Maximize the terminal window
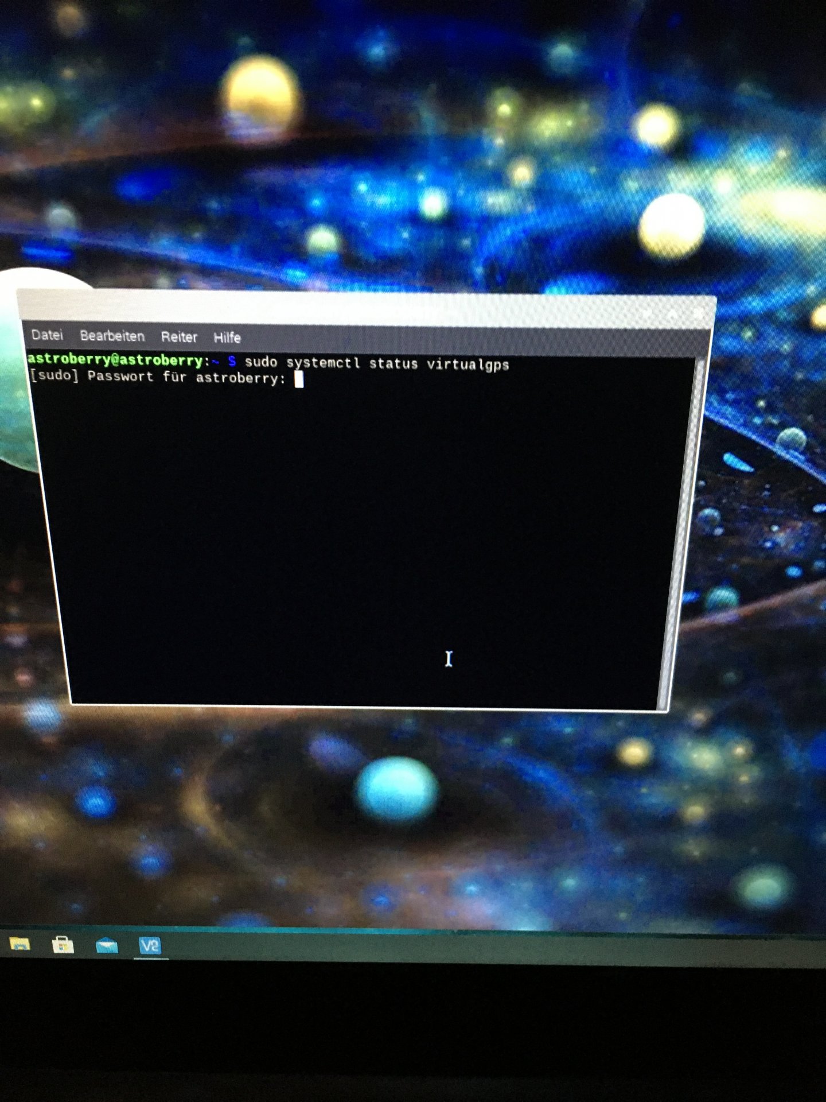826x1102 pixels. (673, 313)
